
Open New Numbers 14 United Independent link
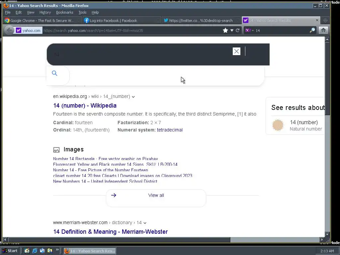(x=105, y=181)
